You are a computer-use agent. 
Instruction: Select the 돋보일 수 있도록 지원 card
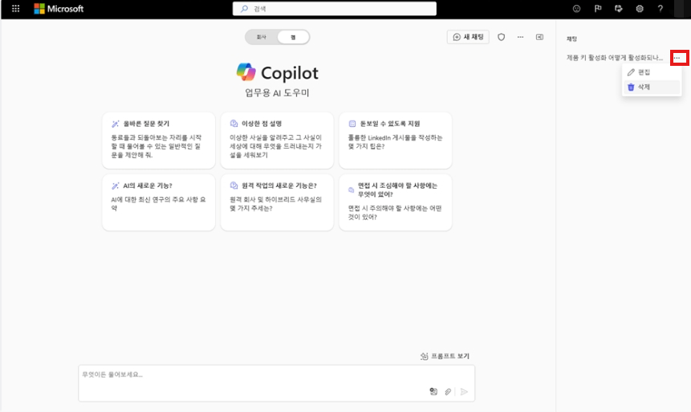coord(396,141)
